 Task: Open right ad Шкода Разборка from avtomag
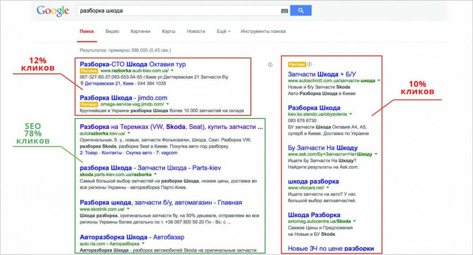tap(314, 215)
